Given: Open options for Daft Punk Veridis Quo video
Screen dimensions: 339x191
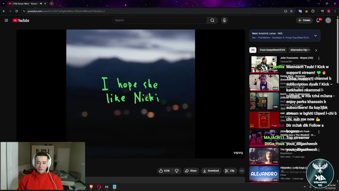Looking at the screenshot, I should coord(319,132).
